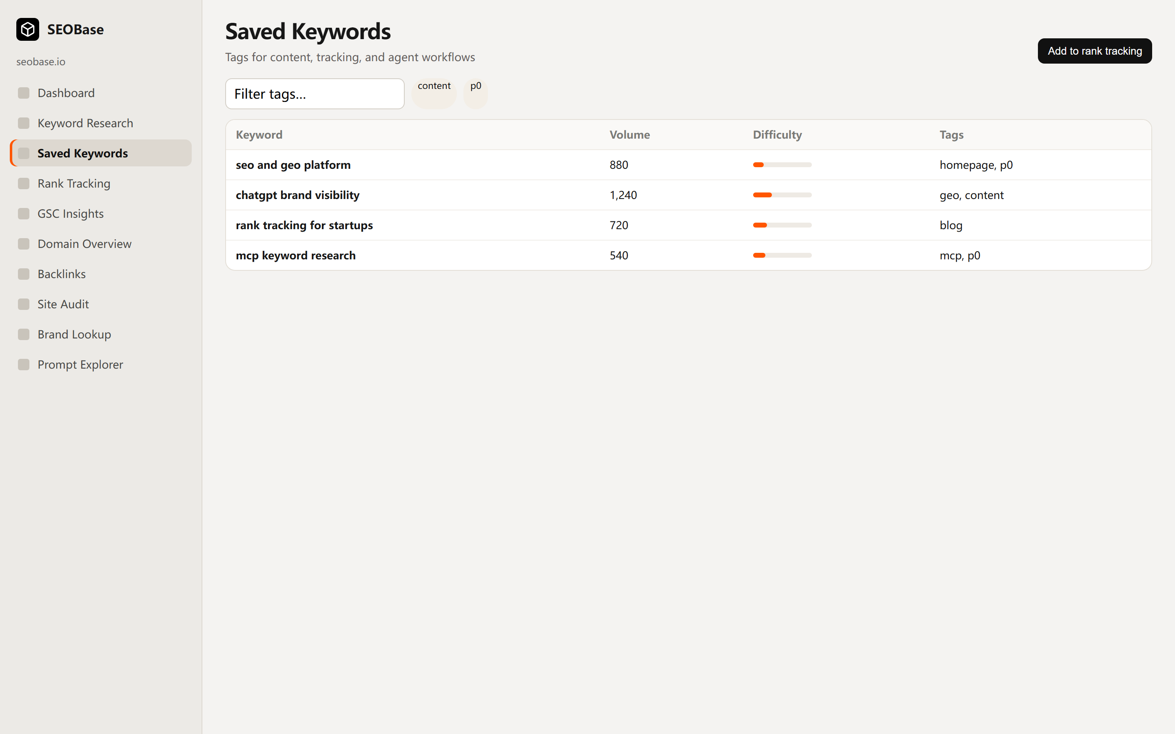Click the Brand Lookup sidebar icon
Screen dimensions: 1175x734
pyautogui.click(x=24, y=334)
